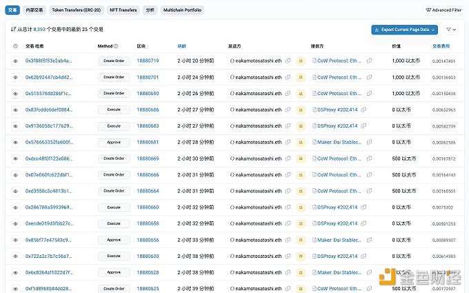Open the 分析 tab
This screenshot has height=293, width=469.
pos(150,10)
